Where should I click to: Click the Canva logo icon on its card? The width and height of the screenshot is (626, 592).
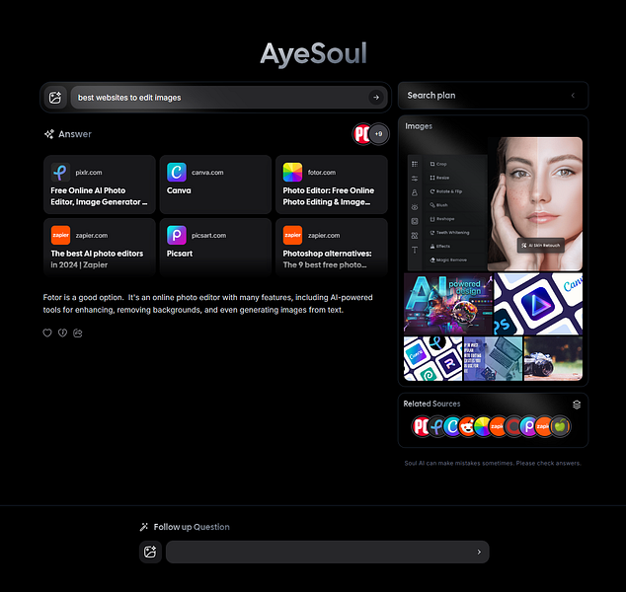coord(177,173)
